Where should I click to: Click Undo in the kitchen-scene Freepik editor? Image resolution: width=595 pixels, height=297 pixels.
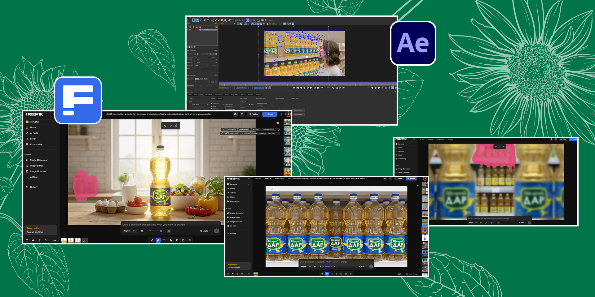[165, 126]
